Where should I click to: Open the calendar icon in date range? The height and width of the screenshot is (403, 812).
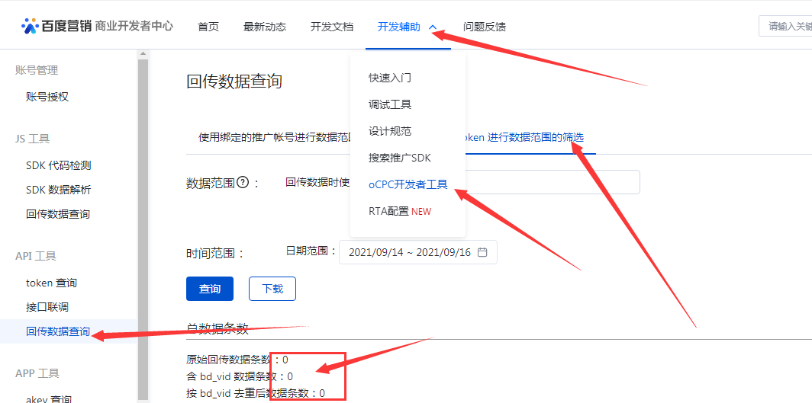pos(482,252)
